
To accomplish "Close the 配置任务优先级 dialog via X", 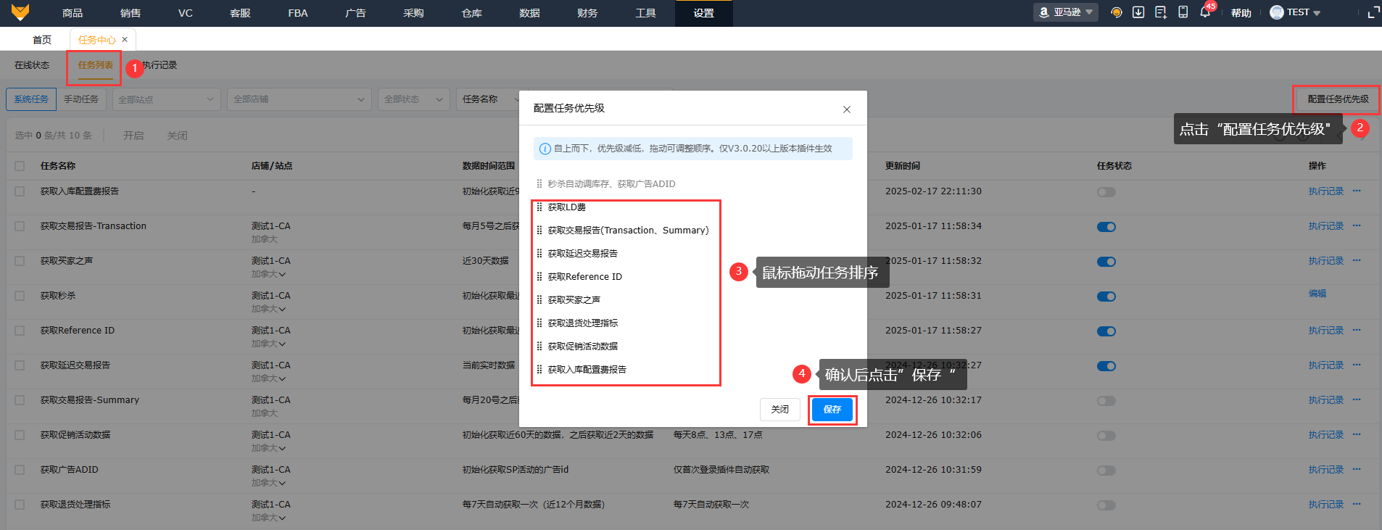I will pyautogui.click(x=847, y=109).
